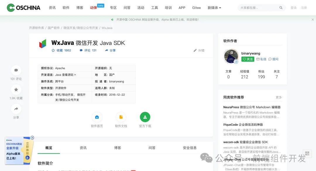Open the 资讯 nav menu item
Image resolution: width=316 pixels, height=171 pixels.
coord(52,8)
